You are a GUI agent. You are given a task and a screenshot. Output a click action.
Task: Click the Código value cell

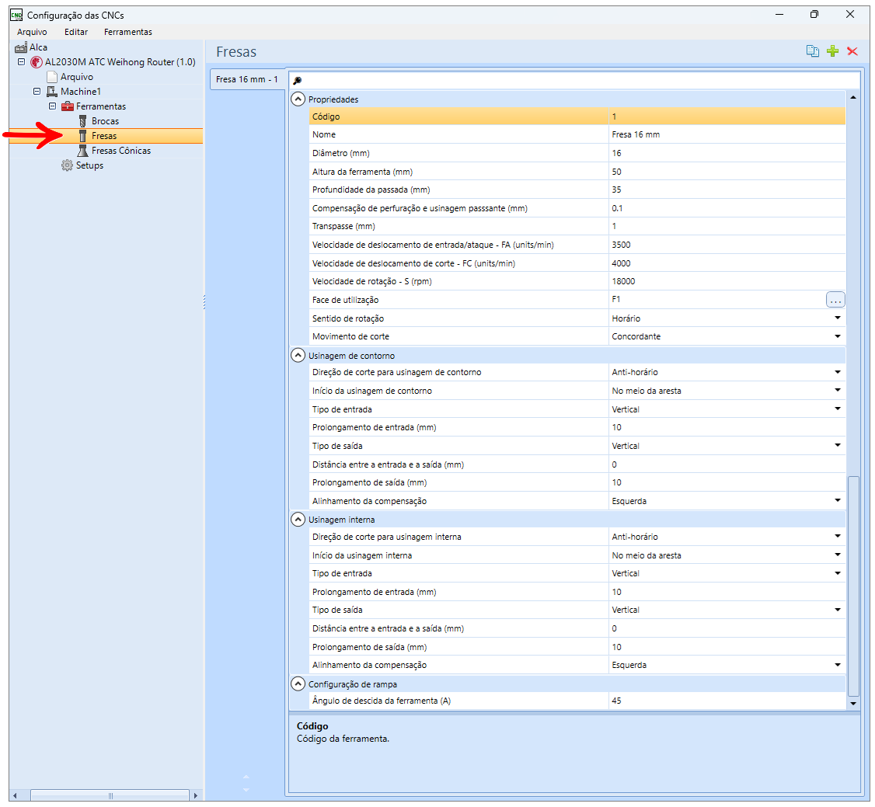727,117
